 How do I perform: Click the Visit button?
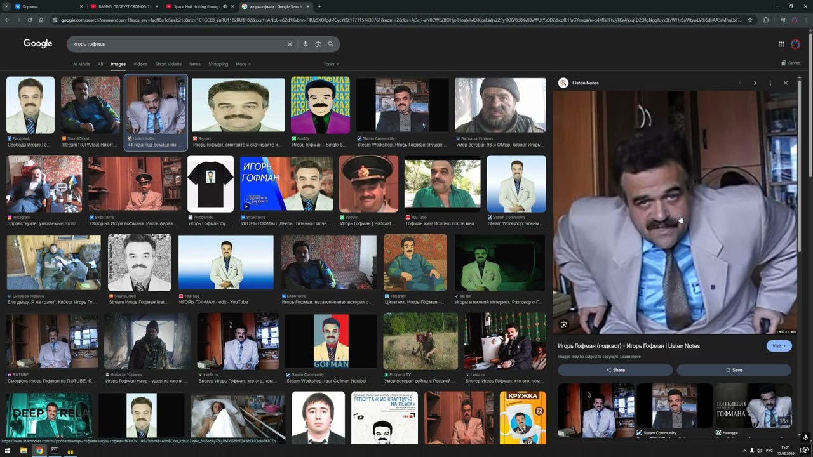pyautogui.click(x=779, y=346)
